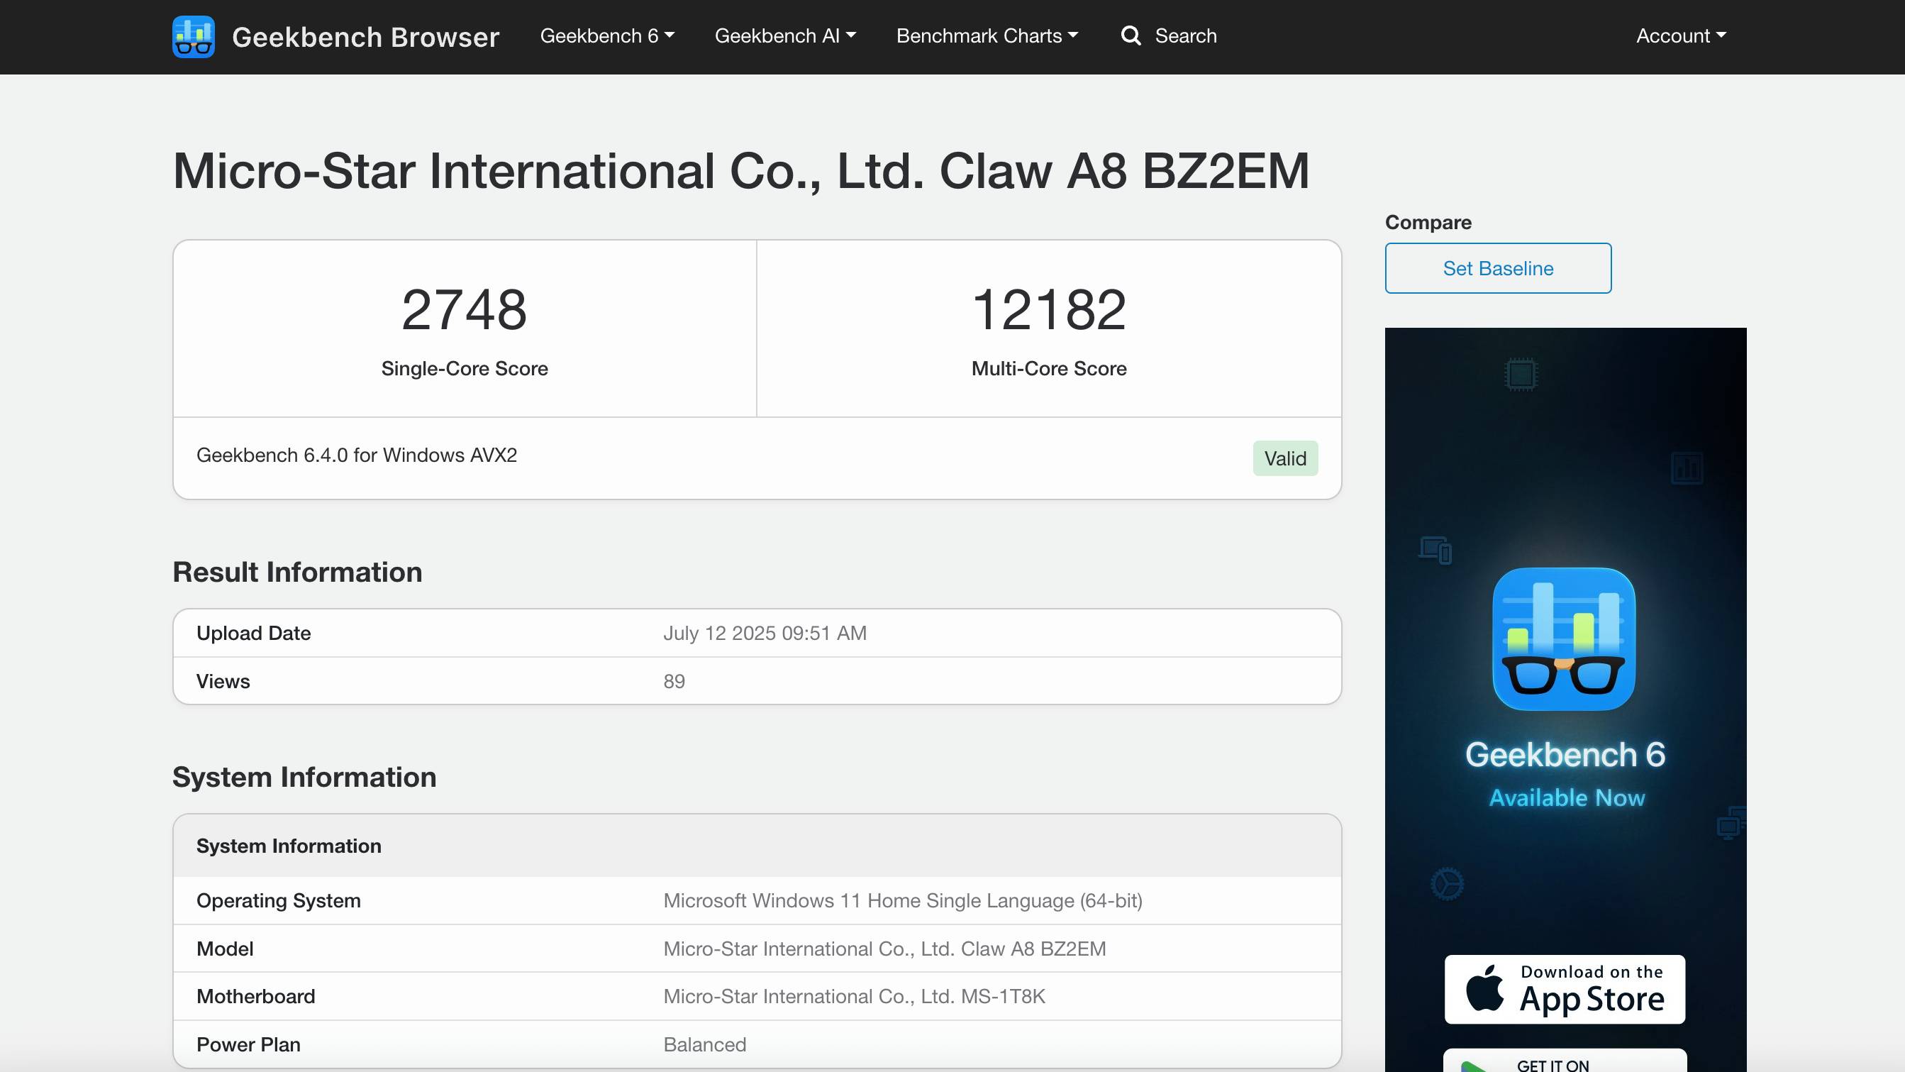Screen dimensions: 1905x1072
Task: Click the Available Now text in ad
Action: [1566, 797]
